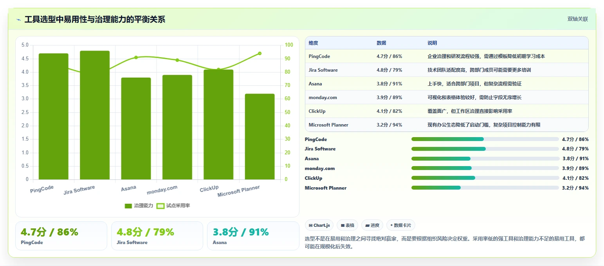
Task: Click the Microsoft Planner name cell in table
Action: 328,125
